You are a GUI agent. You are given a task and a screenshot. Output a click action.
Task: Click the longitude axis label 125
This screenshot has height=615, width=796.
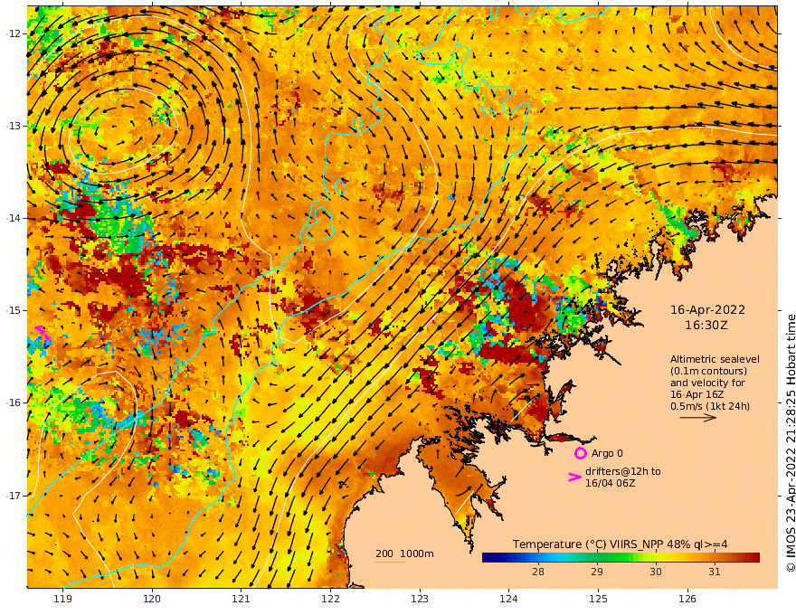point(598,600)
